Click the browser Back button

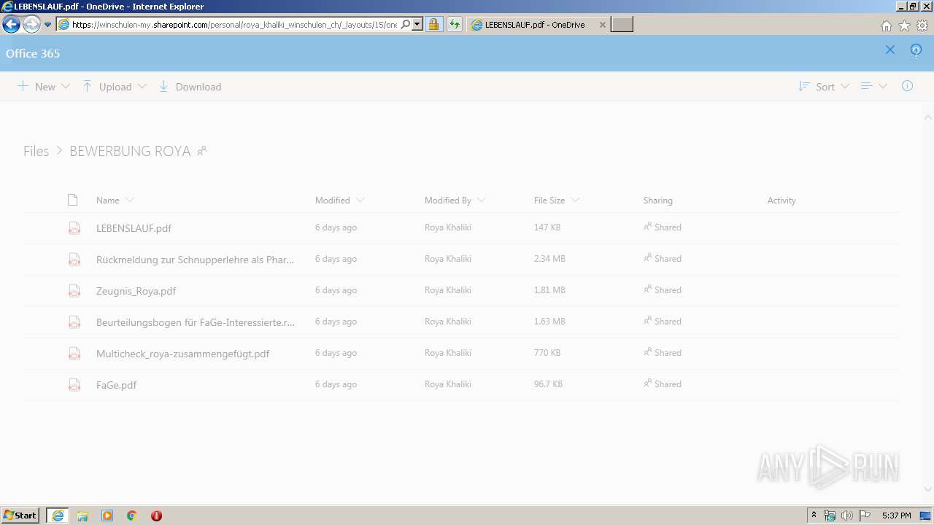[x=11, y=25]
